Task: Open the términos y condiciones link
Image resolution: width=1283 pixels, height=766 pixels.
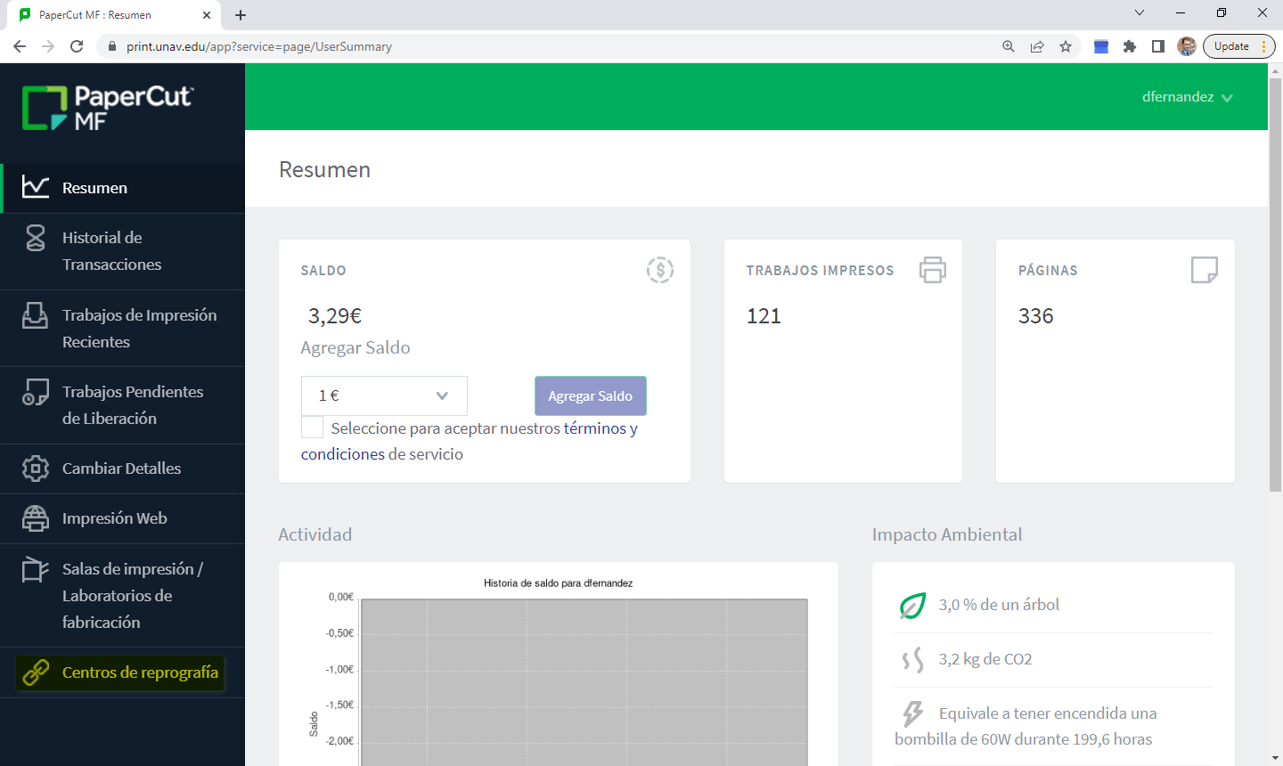Action: click(600, 428)
